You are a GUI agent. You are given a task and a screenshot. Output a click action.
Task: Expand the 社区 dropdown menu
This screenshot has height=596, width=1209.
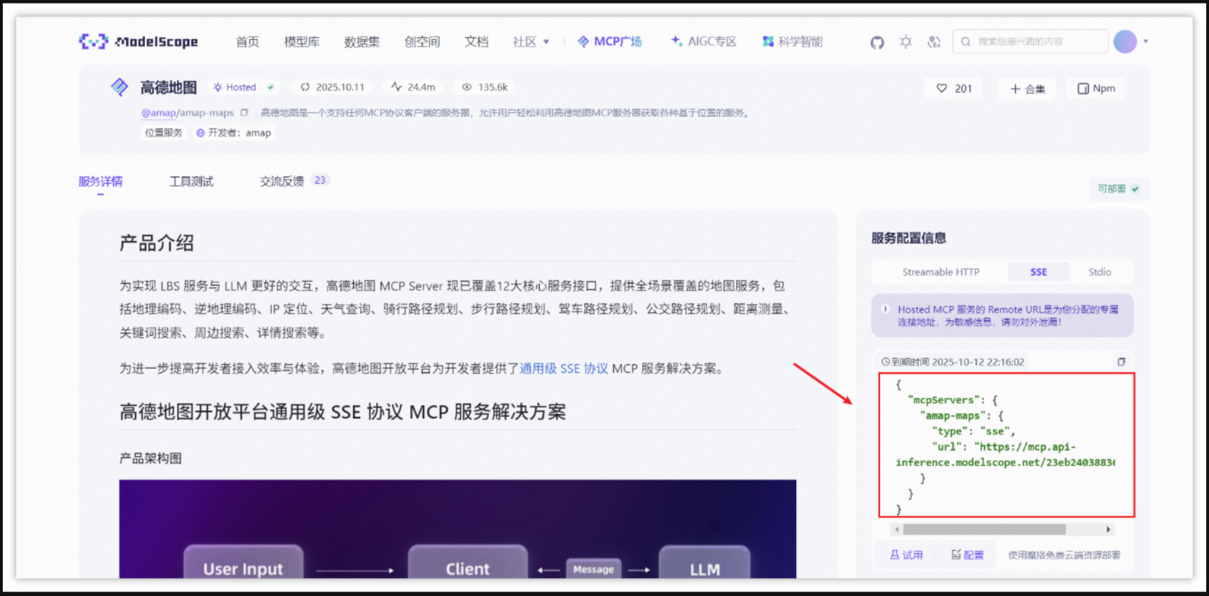click(531, 42)
